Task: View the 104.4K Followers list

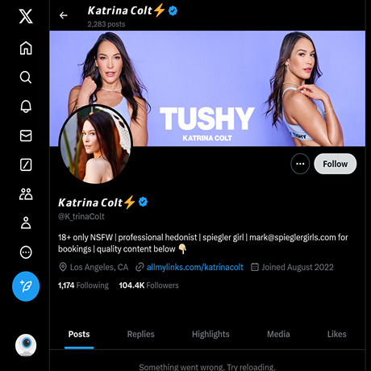Action: (148, 286)
